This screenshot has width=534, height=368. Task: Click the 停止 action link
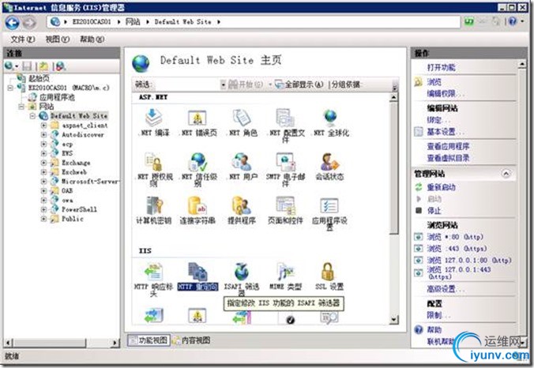point(434,210)
